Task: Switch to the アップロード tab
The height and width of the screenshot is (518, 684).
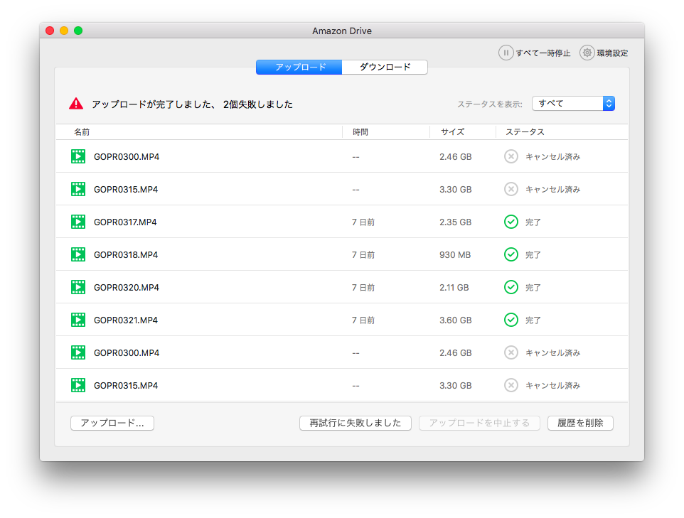Action: point(299,67)
